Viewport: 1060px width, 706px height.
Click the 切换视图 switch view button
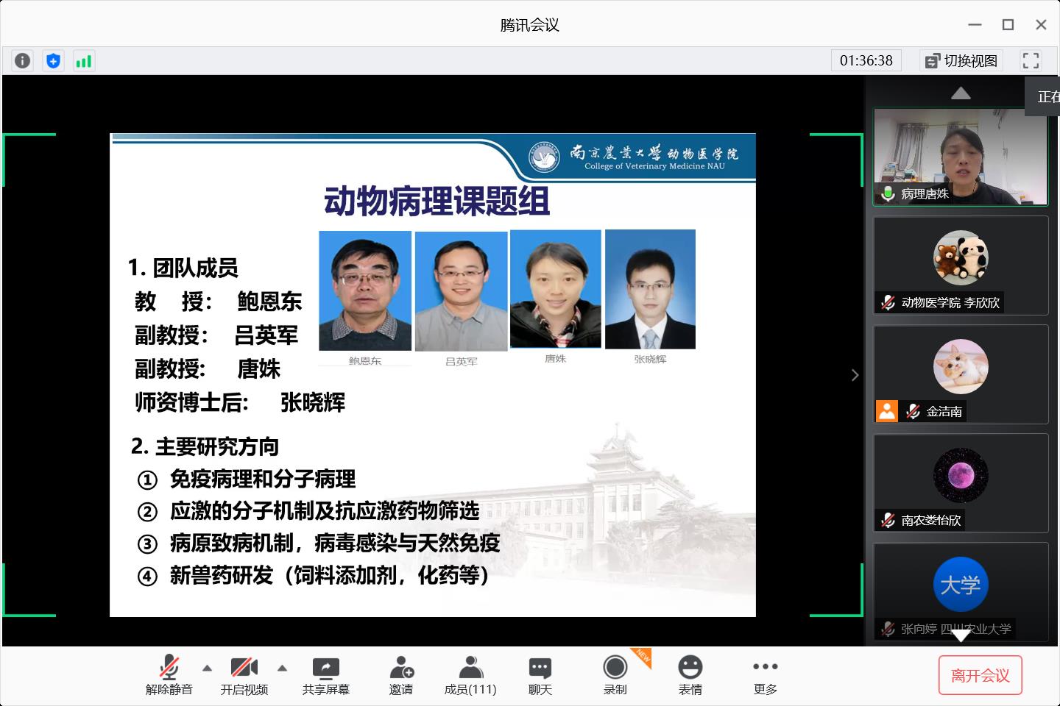point(961,60)
